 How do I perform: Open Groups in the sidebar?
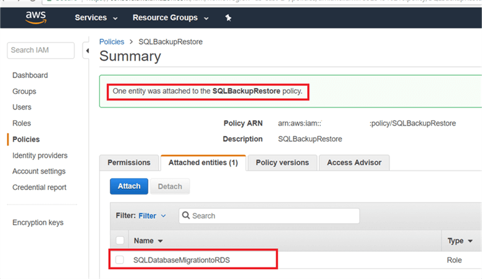[x=24, y=92]
